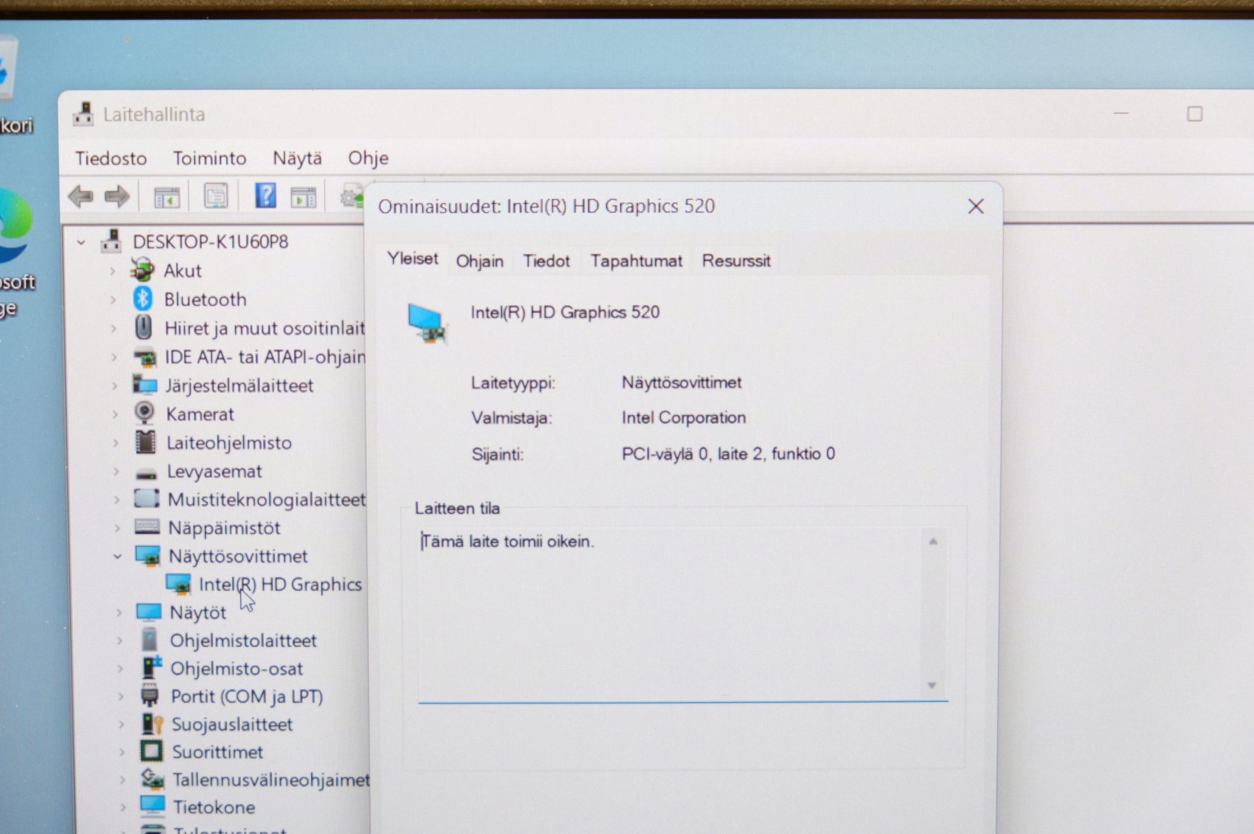This screenshot has width=1254, height=834.
Task: Click the Suojauslaitteet security key icon
Action: pos(152,724)
